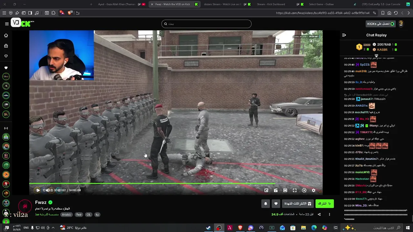Screen dimensions: 413x232
Task: Open video player settings gear
Action: coord(314,190)
